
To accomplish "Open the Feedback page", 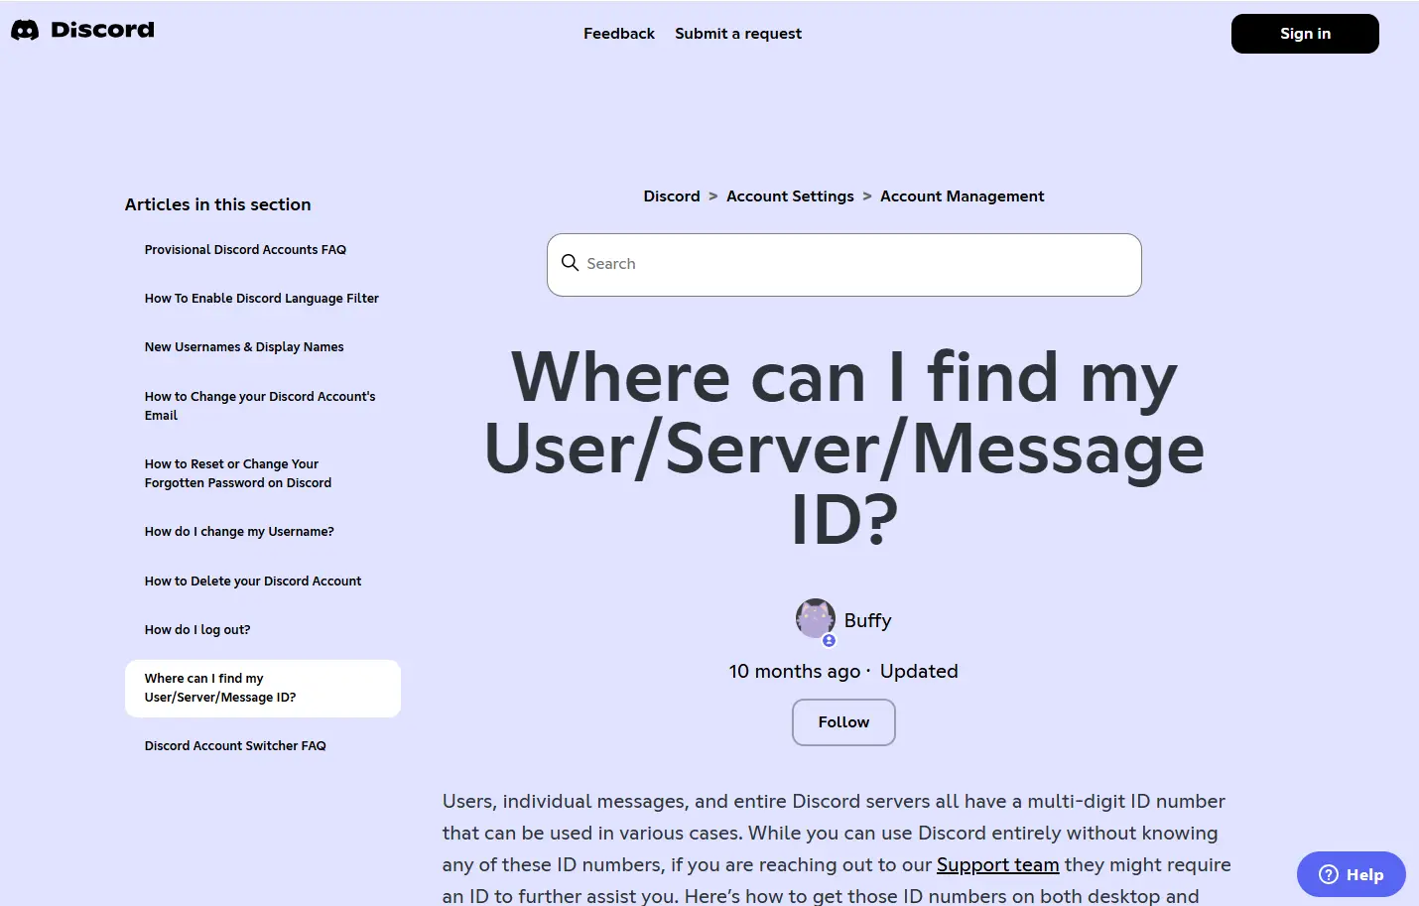I will [x=618, y=34].
